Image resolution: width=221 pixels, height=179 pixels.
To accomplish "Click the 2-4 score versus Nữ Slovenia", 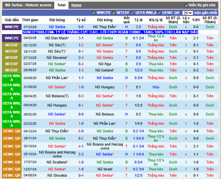I will coord(81,58).
